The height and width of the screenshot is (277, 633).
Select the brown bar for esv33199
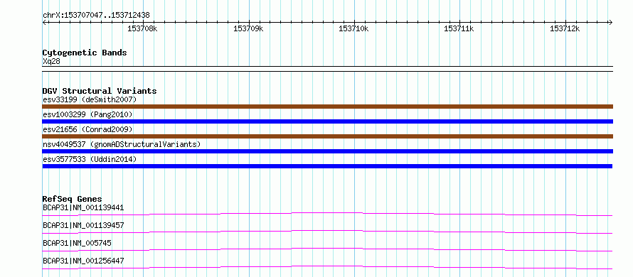pos(327,107)
